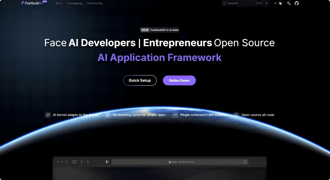Click the shield icon in the browser mockup
This screenshot has height=180, width=330.
point(107,162)
